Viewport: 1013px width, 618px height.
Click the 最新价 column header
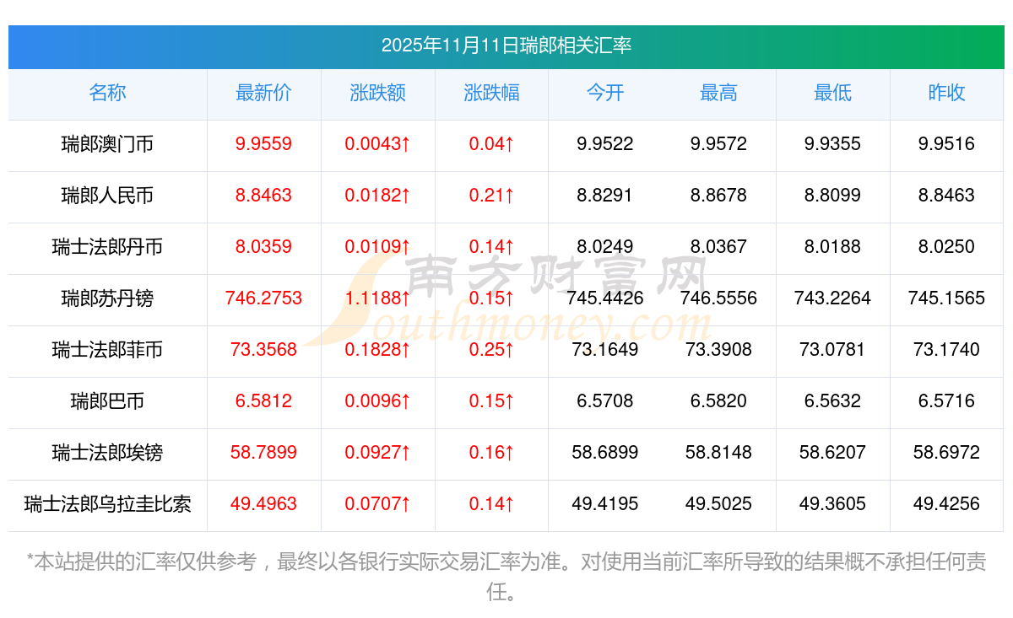(x=263, y=93)
